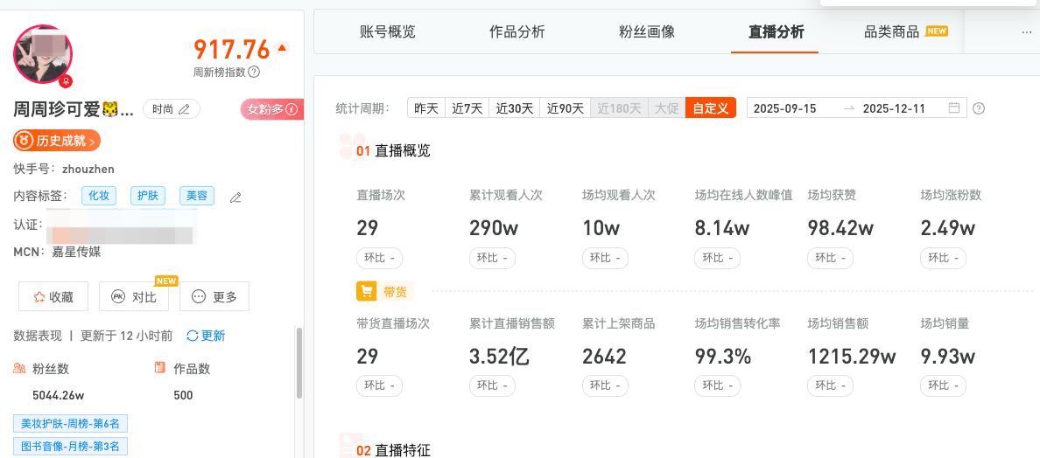Click 更新 to refresh data
1040x458 pixels.
pyautogui.click(x=207, y=337)
